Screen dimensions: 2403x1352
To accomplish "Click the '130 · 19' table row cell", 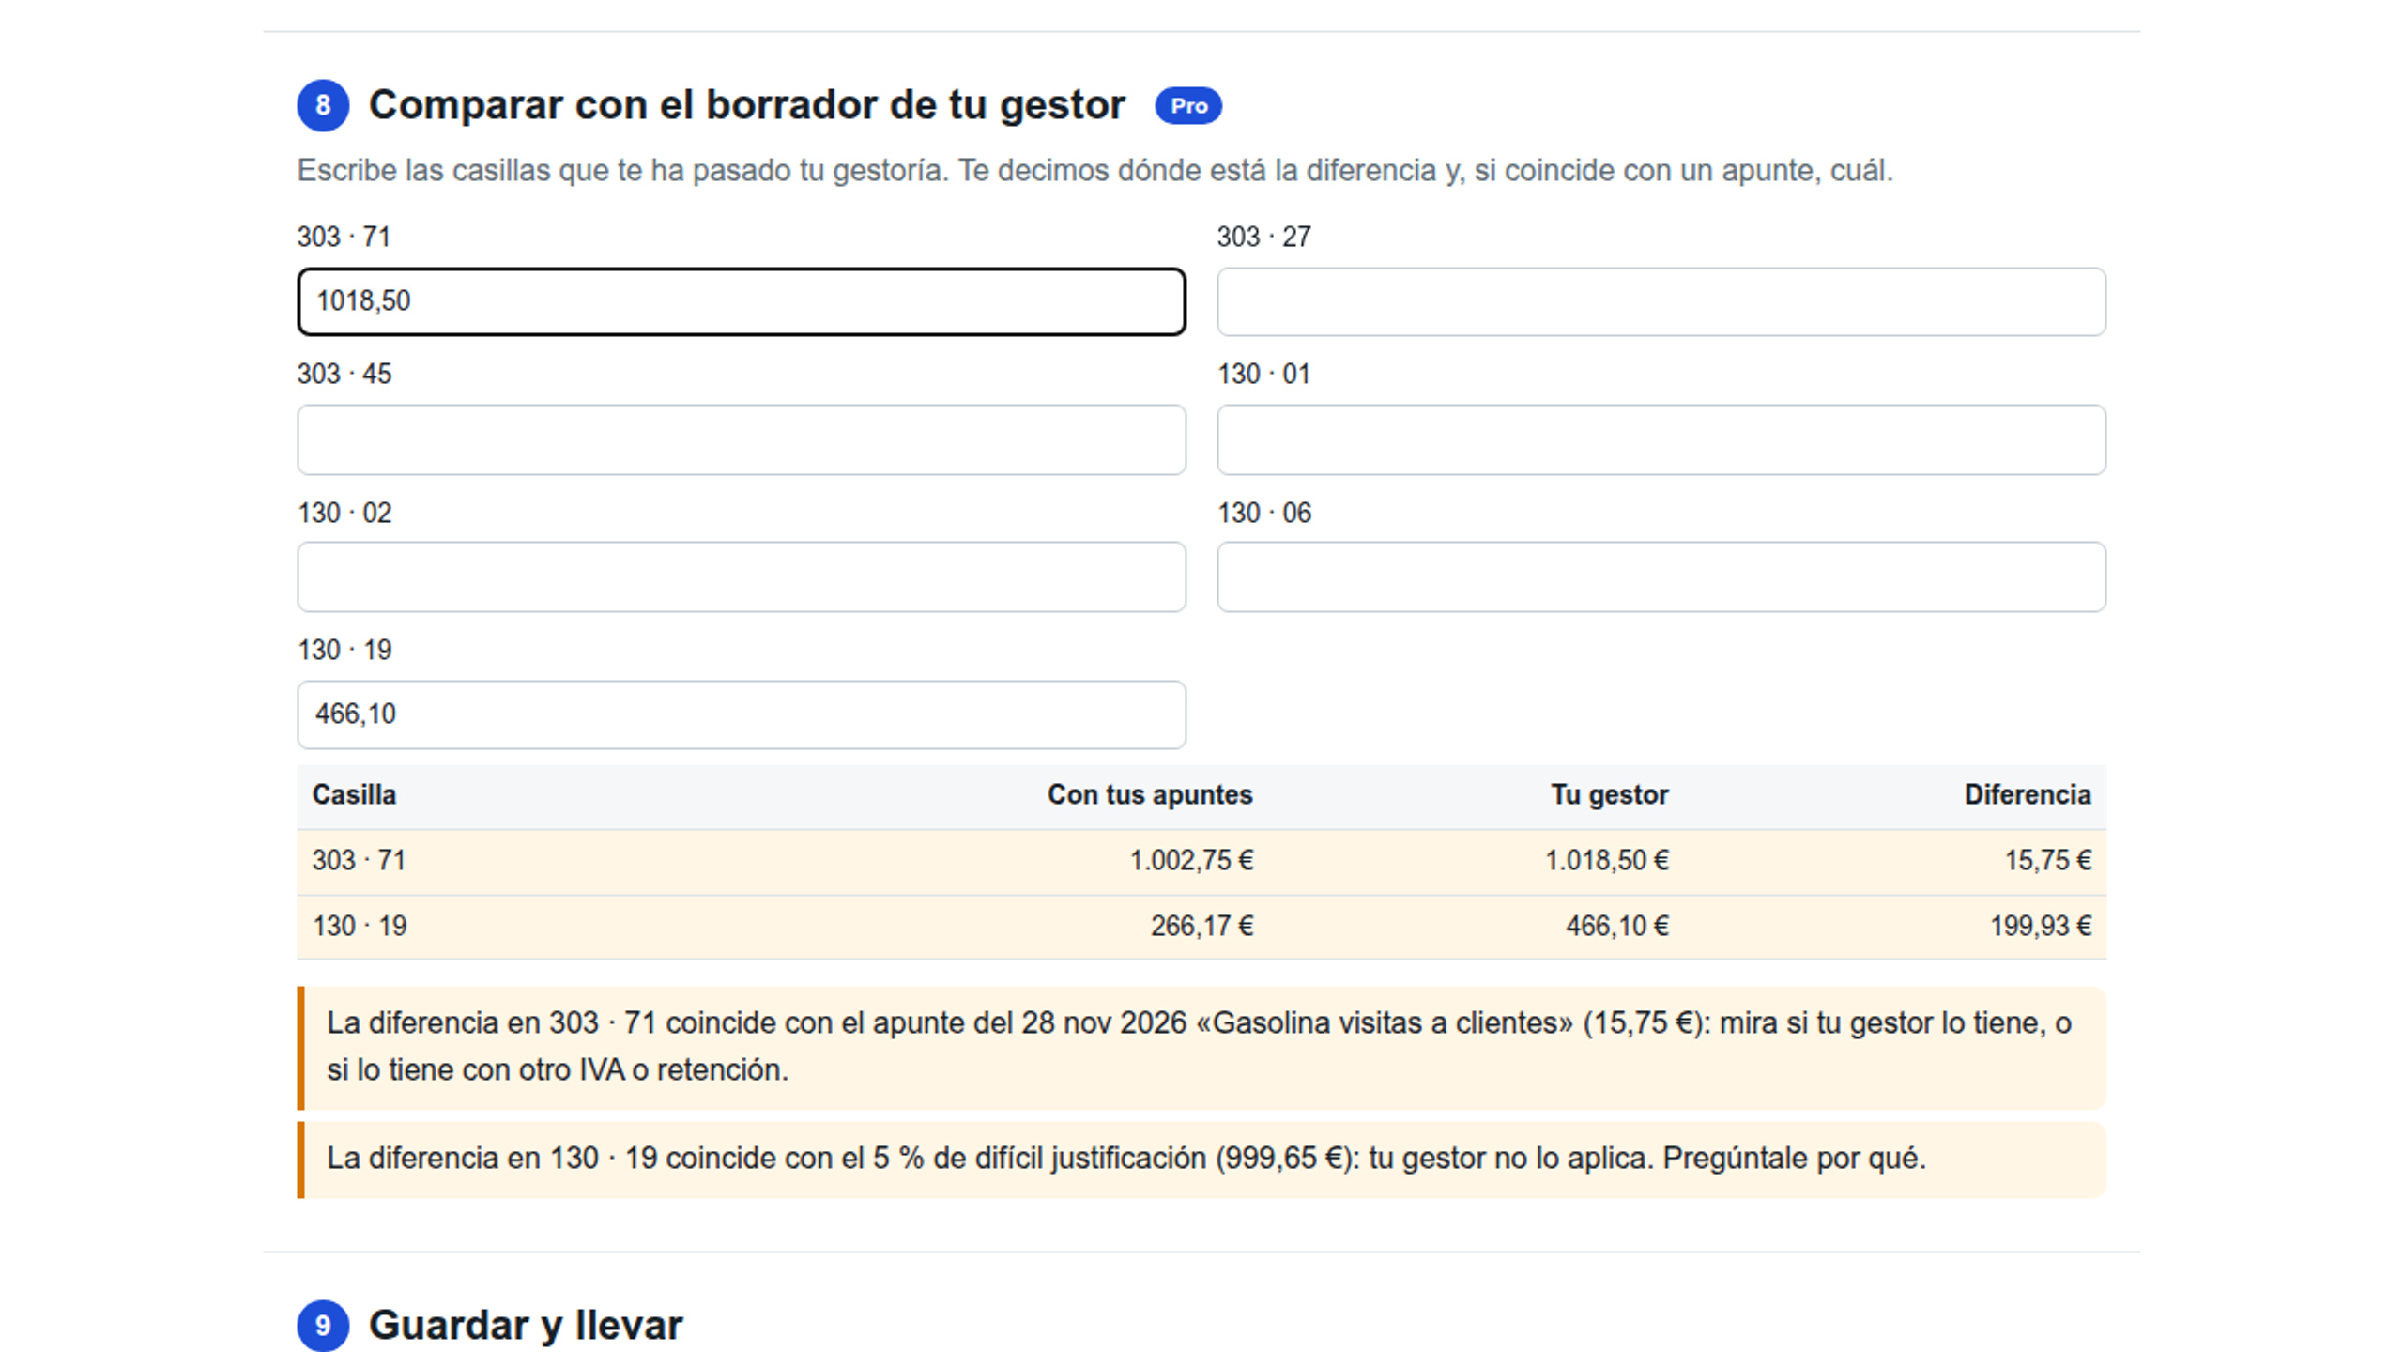I will (360, 926).
